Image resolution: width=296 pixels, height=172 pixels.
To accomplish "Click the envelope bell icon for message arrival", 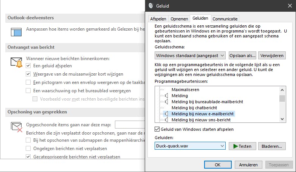I will (17, 63).
